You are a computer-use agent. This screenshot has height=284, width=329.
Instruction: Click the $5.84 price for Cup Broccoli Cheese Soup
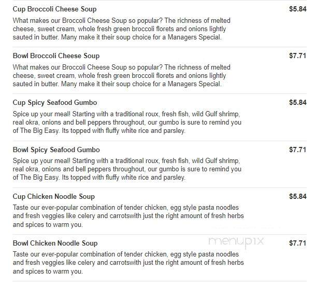coord(297,9)
